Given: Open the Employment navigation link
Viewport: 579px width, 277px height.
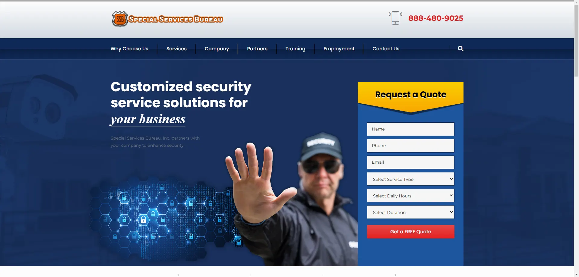Looking at the screenshot, I should click(x=339, y=49).
